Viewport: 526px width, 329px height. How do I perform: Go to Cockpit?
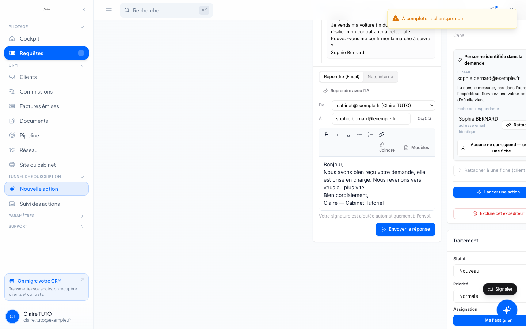pyautogui.click(x=46, y=39)
